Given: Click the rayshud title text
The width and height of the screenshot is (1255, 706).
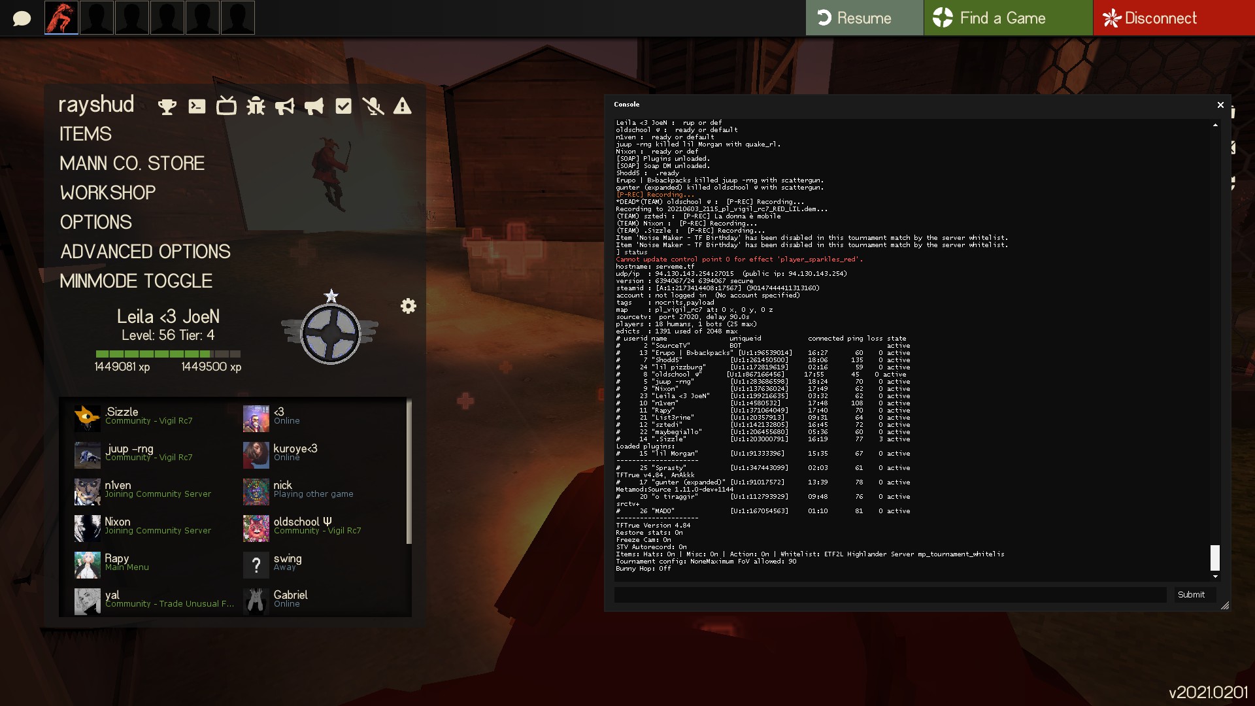Looking at the screenshot, I should 96,105.
